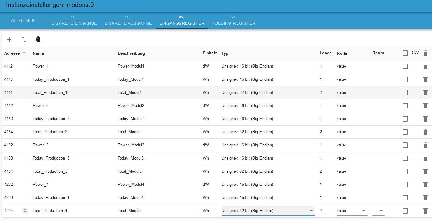
Task: Select the Today_Modul1 description cell
Action: tap(131, 79)
